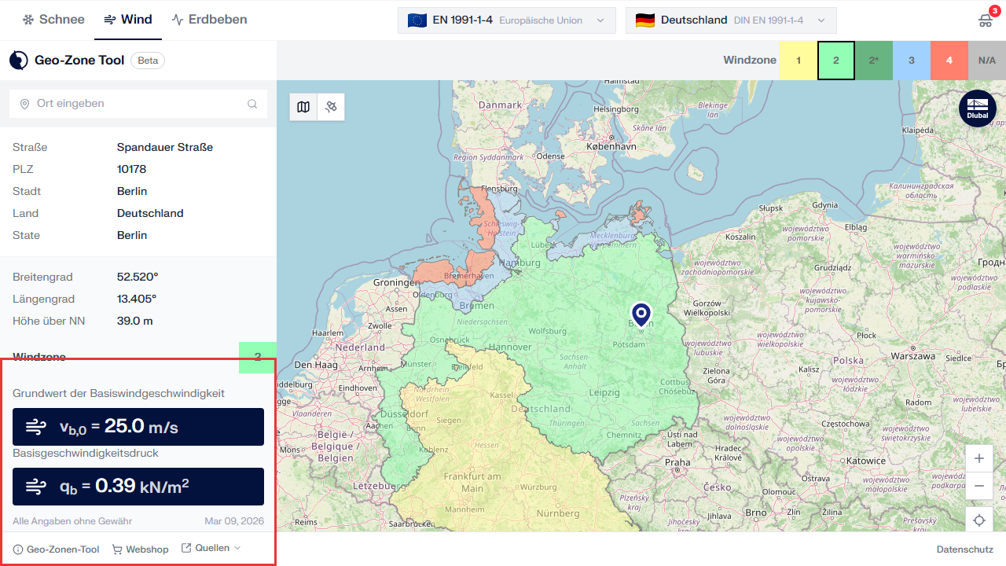Toggle Windzone 1 yellow legend swatch

point(799,61)
